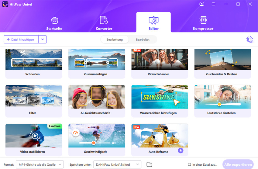Click the Datei hinzufügen button

coord(21,40)
